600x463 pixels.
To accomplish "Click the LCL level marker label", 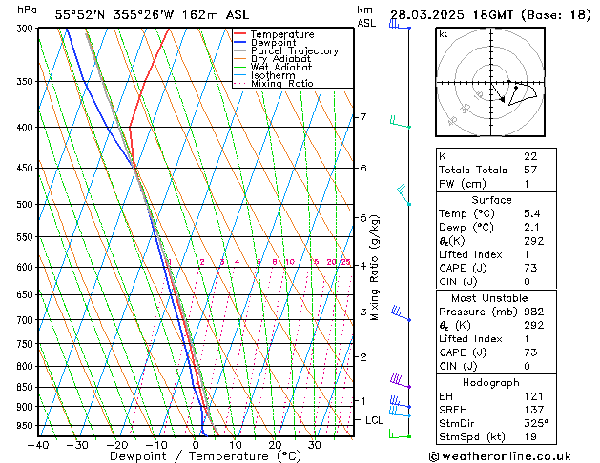I will click(374, 420).
